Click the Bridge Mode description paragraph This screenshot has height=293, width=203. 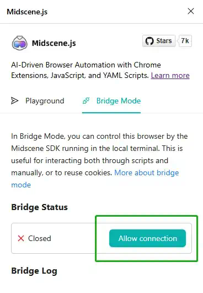coord(99,160)
